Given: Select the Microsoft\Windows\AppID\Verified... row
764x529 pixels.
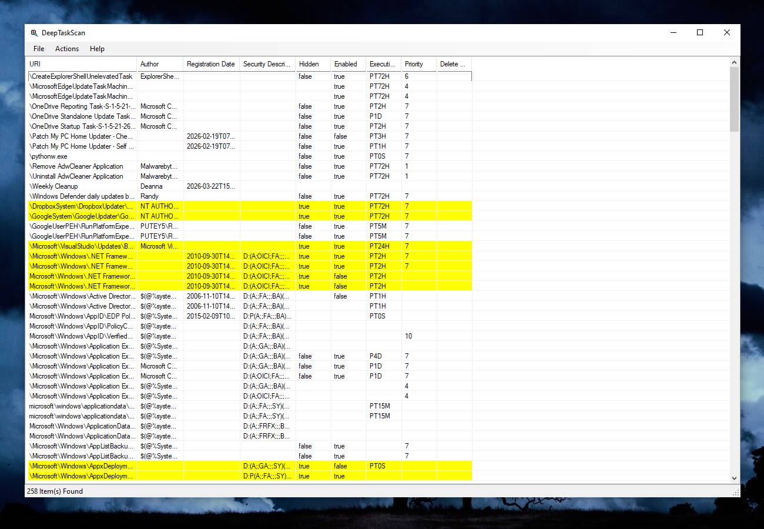Looking at the screenshot, I should [250, 336].
